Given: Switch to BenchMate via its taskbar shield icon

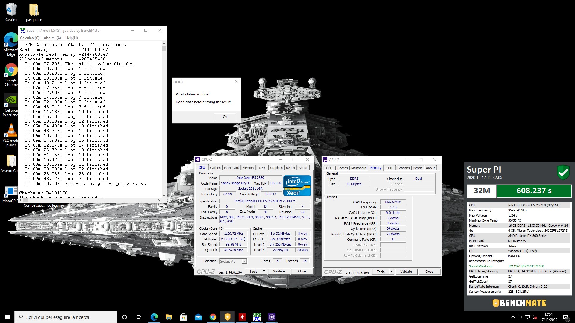Looking at the screenshot, I should [227, 317].
